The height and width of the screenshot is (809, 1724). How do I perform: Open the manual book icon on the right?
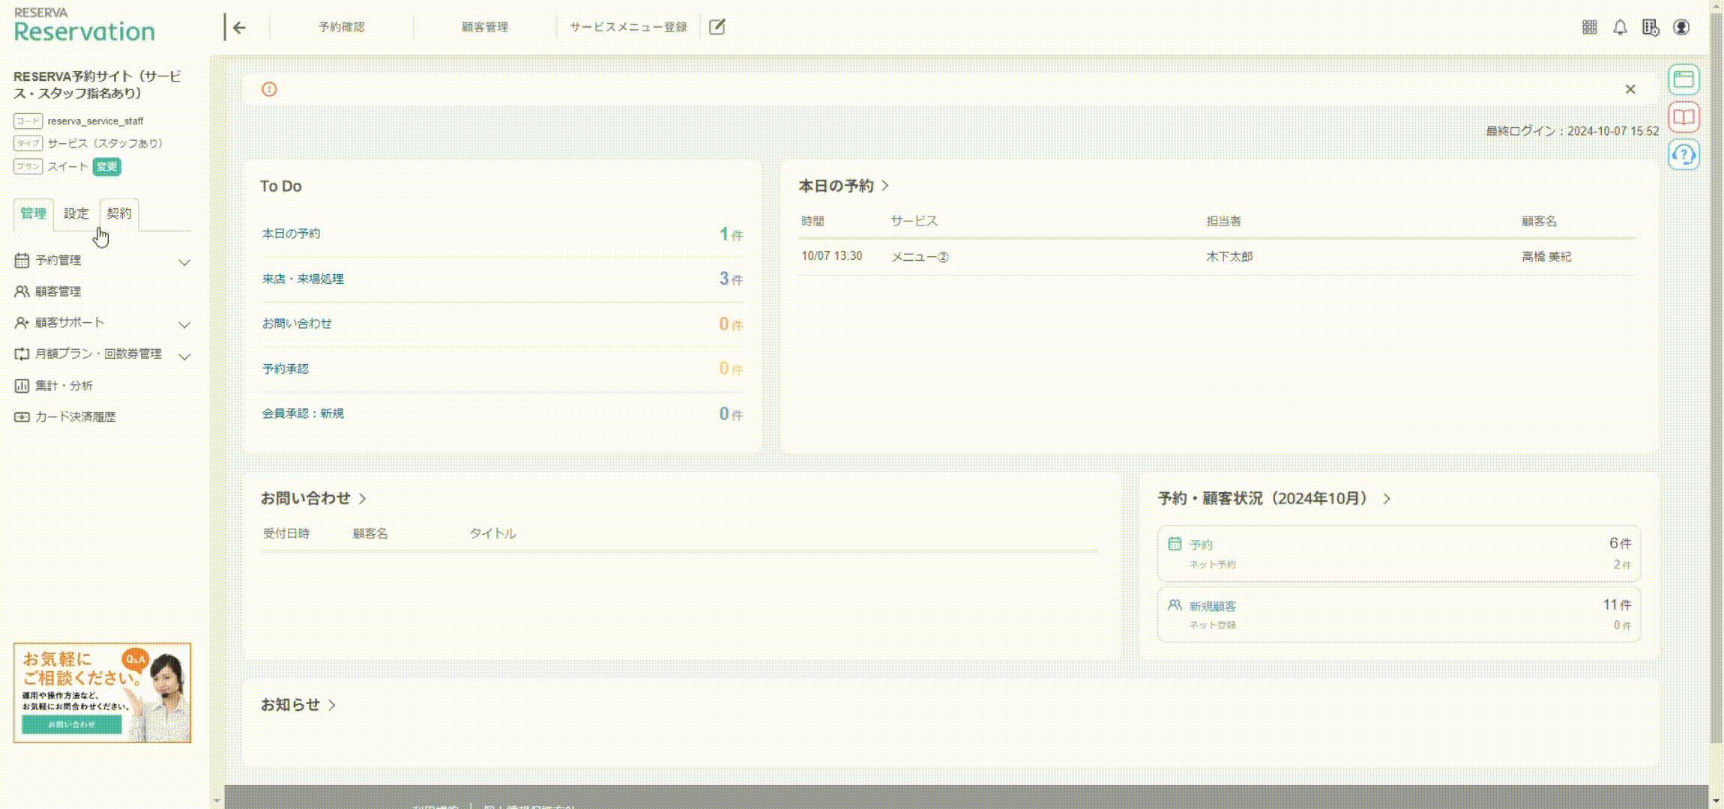point(1684,117)
